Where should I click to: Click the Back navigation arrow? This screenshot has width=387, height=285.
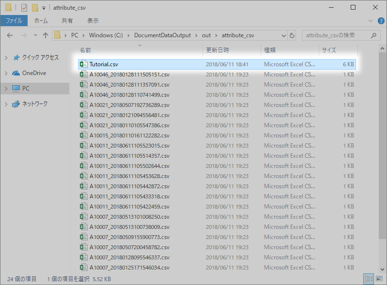point(10,35)
